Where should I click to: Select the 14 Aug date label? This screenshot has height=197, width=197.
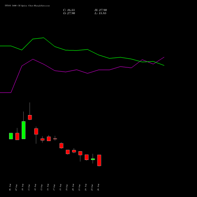(48, 187)
